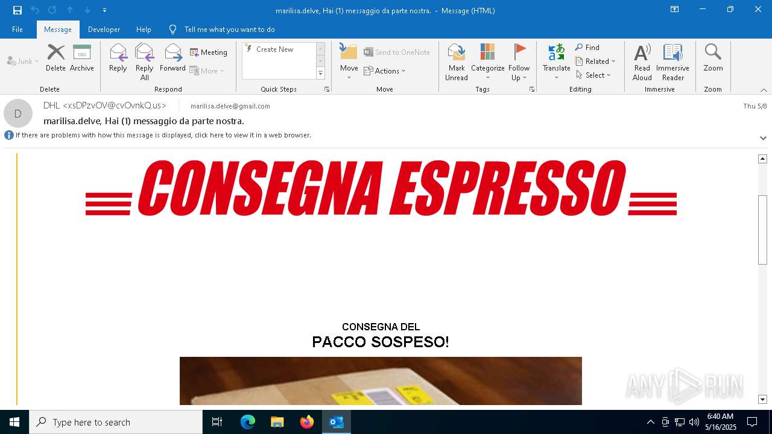Open the Junk dropdown
Screen dimensions: 772x434
tap(23, 61)
